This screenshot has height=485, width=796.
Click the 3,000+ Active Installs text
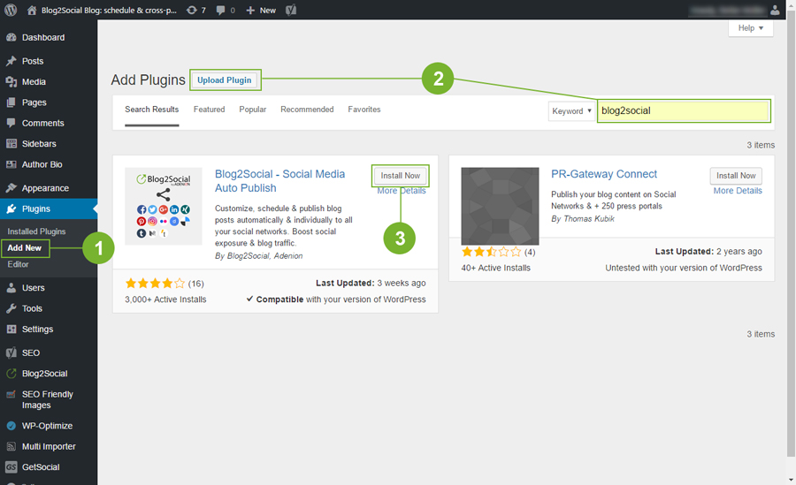point(165,299)
